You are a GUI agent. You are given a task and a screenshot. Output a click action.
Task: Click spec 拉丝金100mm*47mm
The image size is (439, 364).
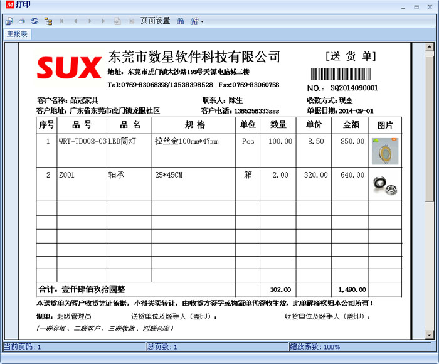pyautogui.click(x=186, y=141)
